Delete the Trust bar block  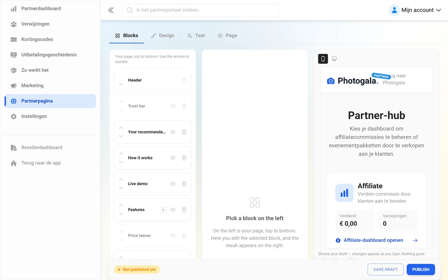[x=184, y=106]
